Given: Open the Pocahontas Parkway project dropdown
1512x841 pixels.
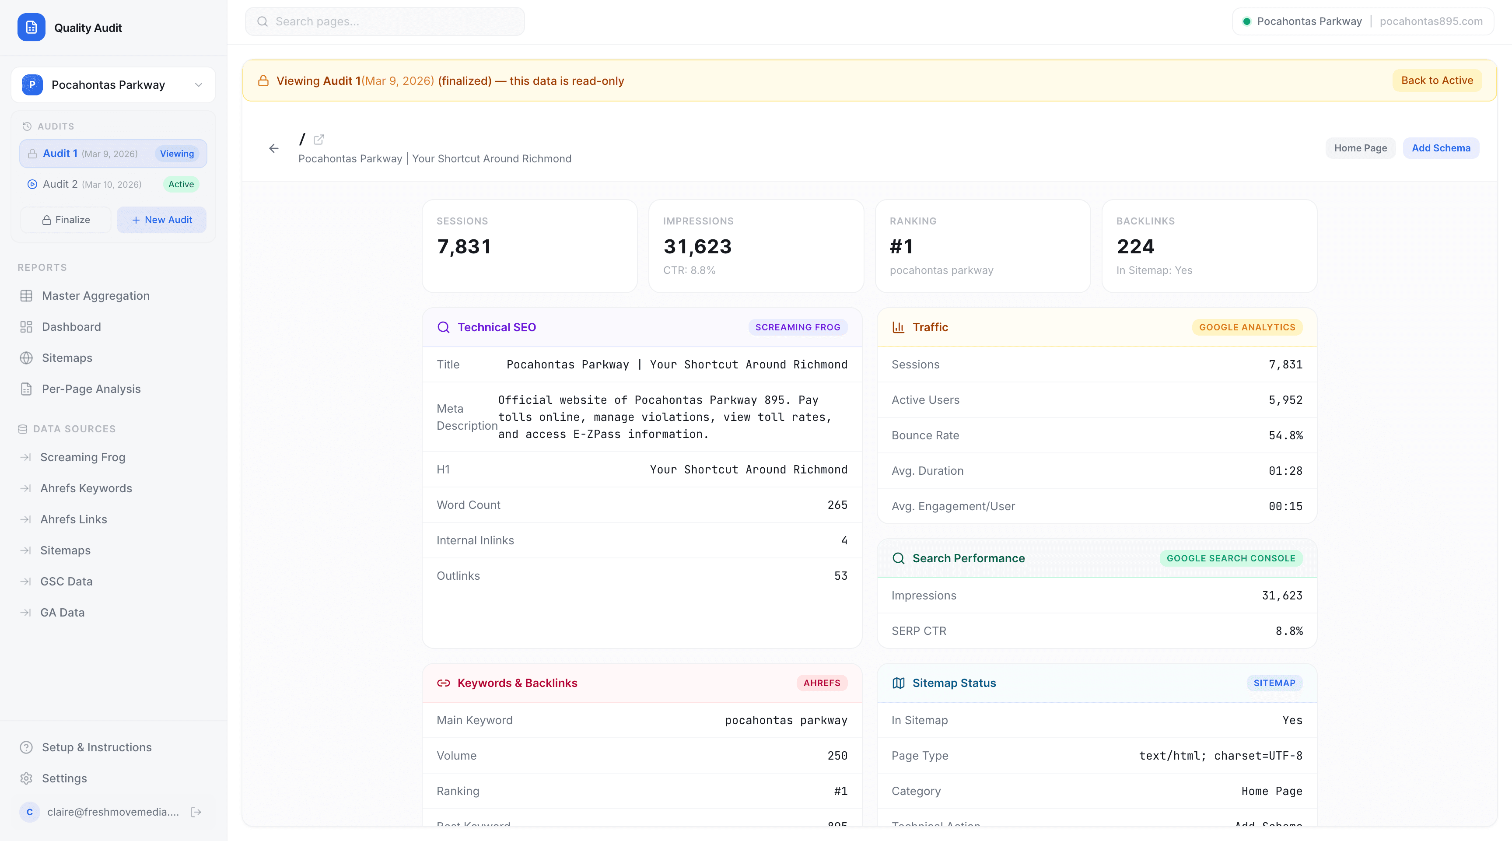Looking at the screenshot, I should 113,84.
